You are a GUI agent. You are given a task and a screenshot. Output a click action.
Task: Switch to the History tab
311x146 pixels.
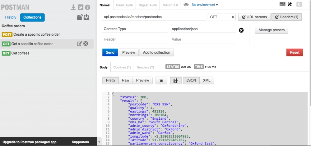coord(11,17)
